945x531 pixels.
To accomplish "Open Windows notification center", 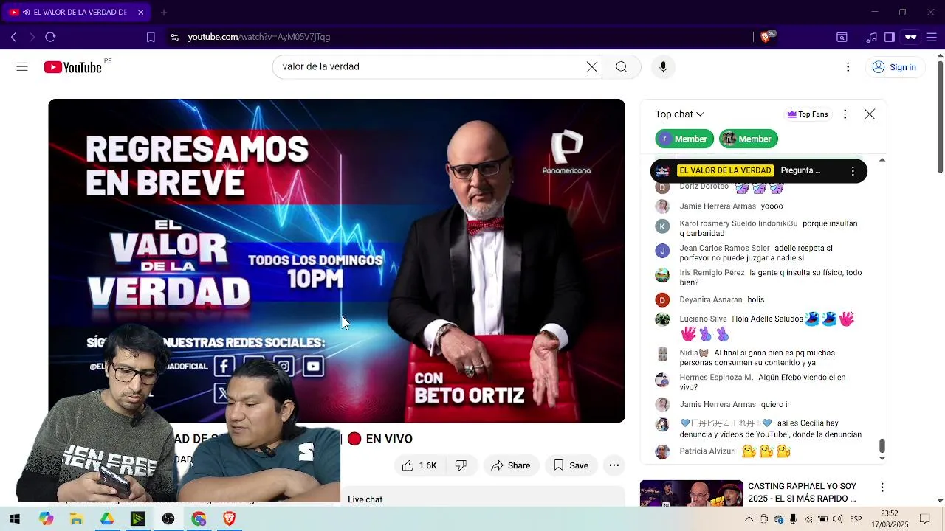I will (x=924, y=519).
